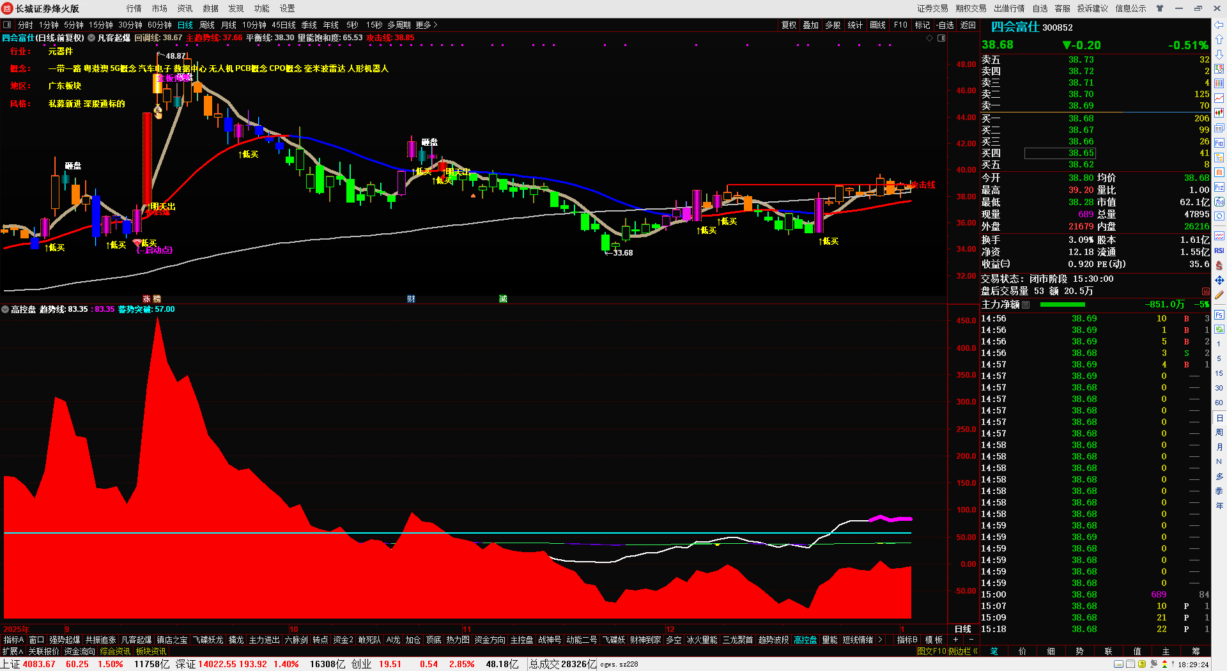Toggle the list icon beside 主力净额
Image resolution: width=1227 pixels, height=671 pixels.
click(1026, 305)
